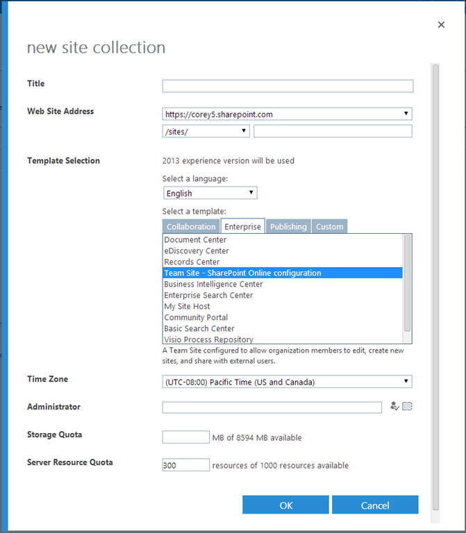Click the OK button

click(x=285, y=505)
